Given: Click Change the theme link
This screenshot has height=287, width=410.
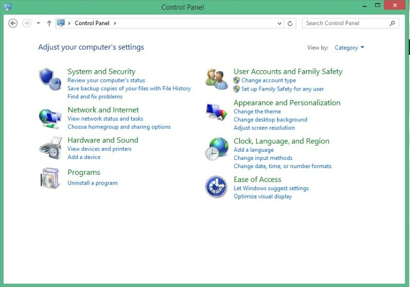Looking at the screenshot, I should pyautogui.click(x=257, y=111).
